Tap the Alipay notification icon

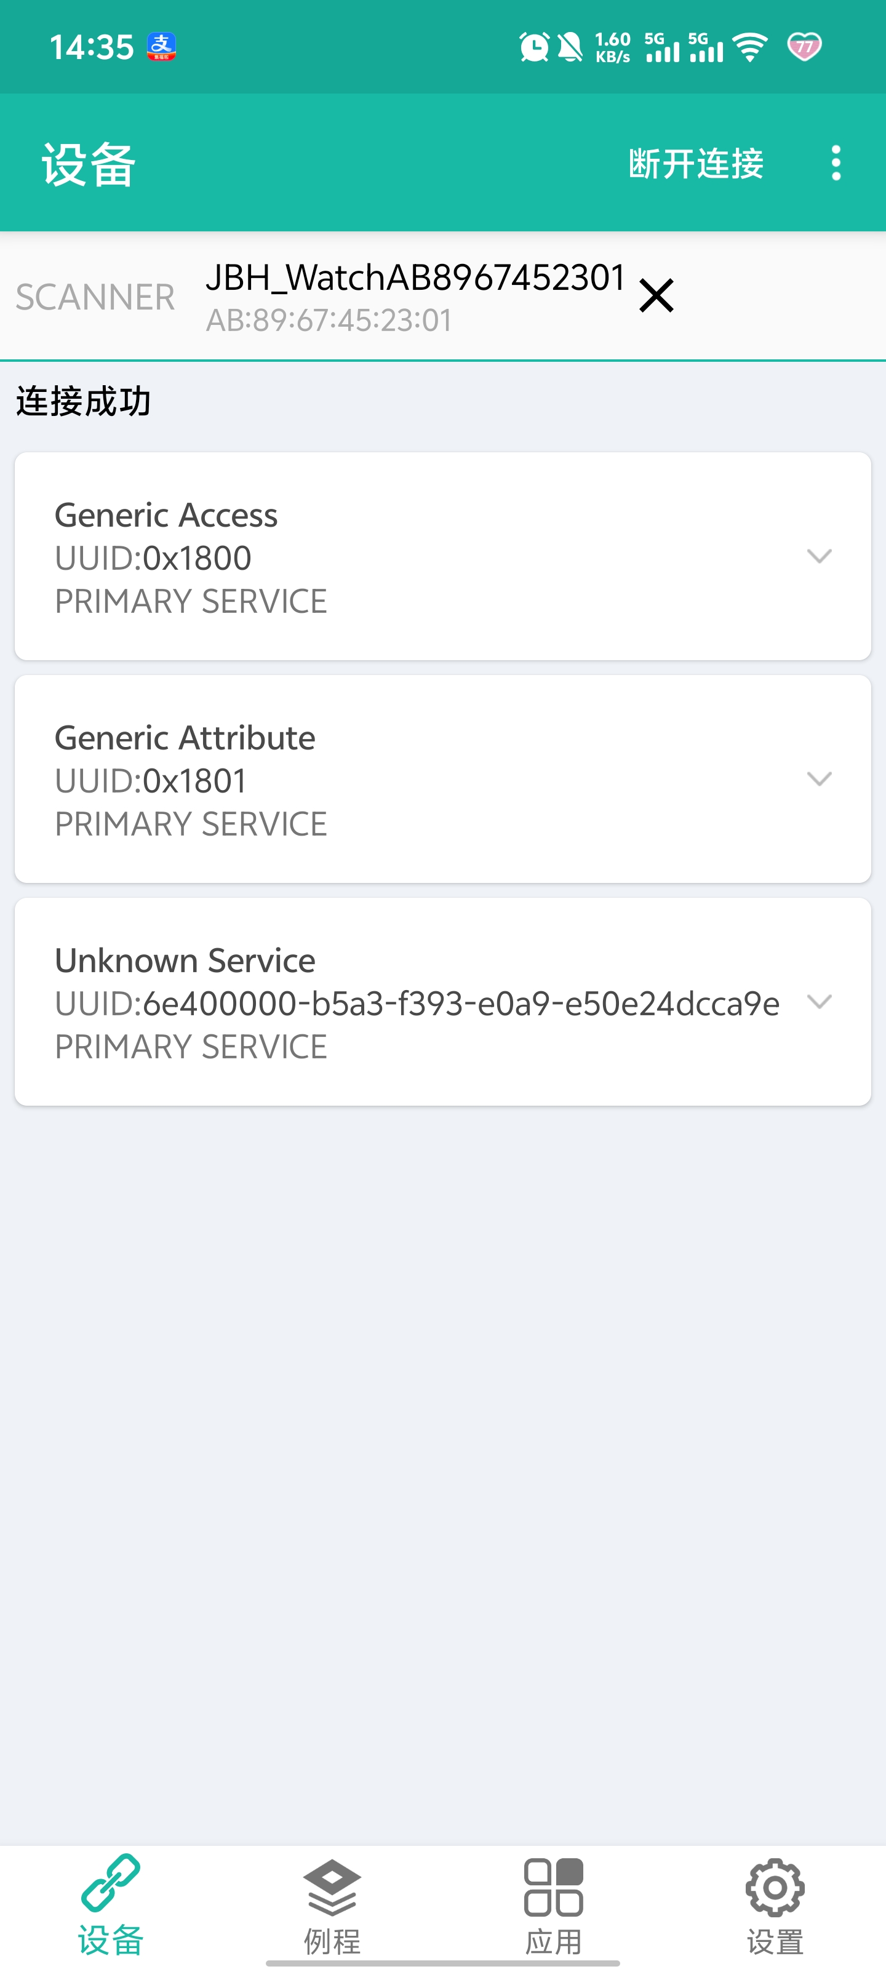(x=161, y=47)
